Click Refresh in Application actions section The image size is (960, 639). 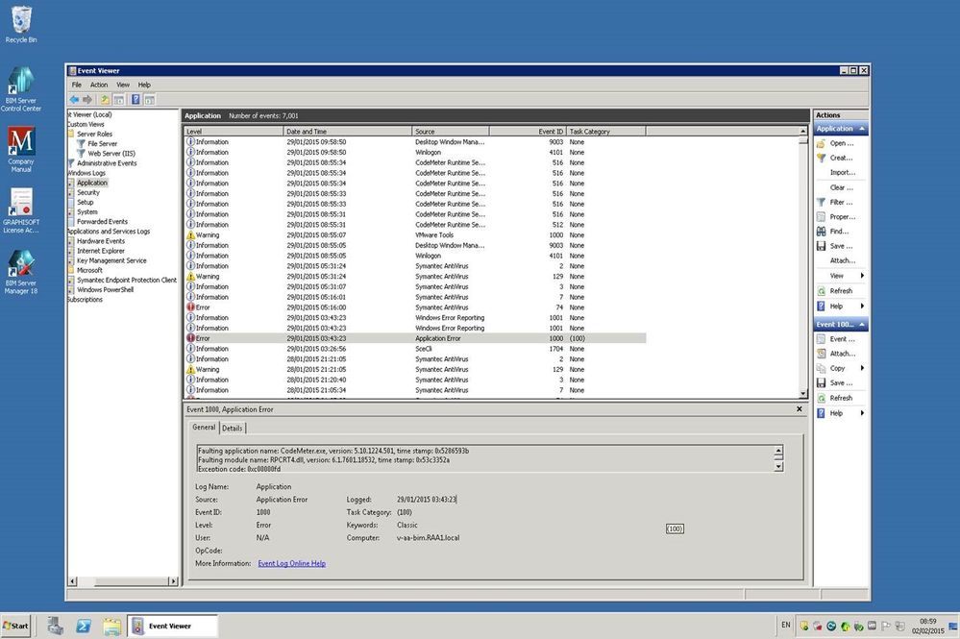coord(841,291)
